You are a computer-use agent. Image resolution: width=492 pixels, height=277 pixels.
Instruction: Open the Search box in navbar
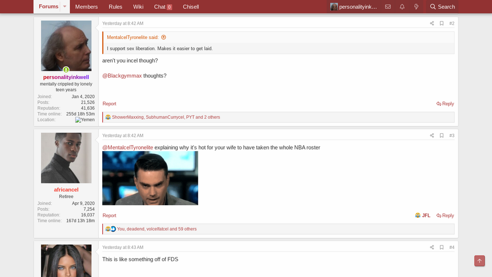(442, 6)
